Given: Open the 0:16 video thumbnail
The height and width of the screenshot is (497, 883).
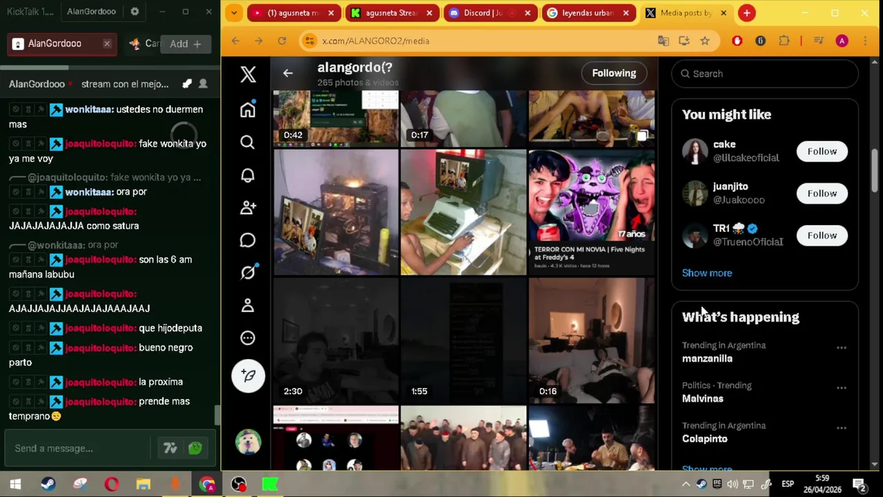Looking at the screenshot, I should point(591,340).
